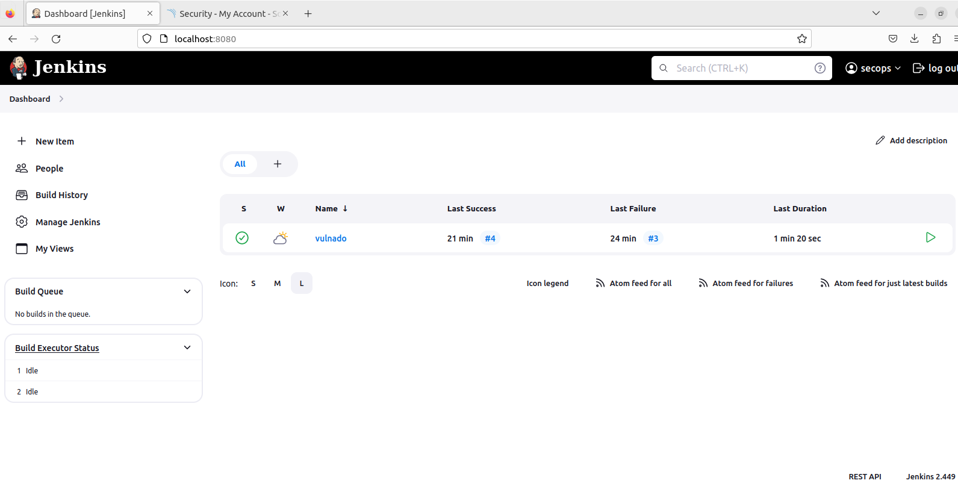Collapse the Build Executor Status panel
Viewport: 958px width, 492px height.
click(187, 347)
